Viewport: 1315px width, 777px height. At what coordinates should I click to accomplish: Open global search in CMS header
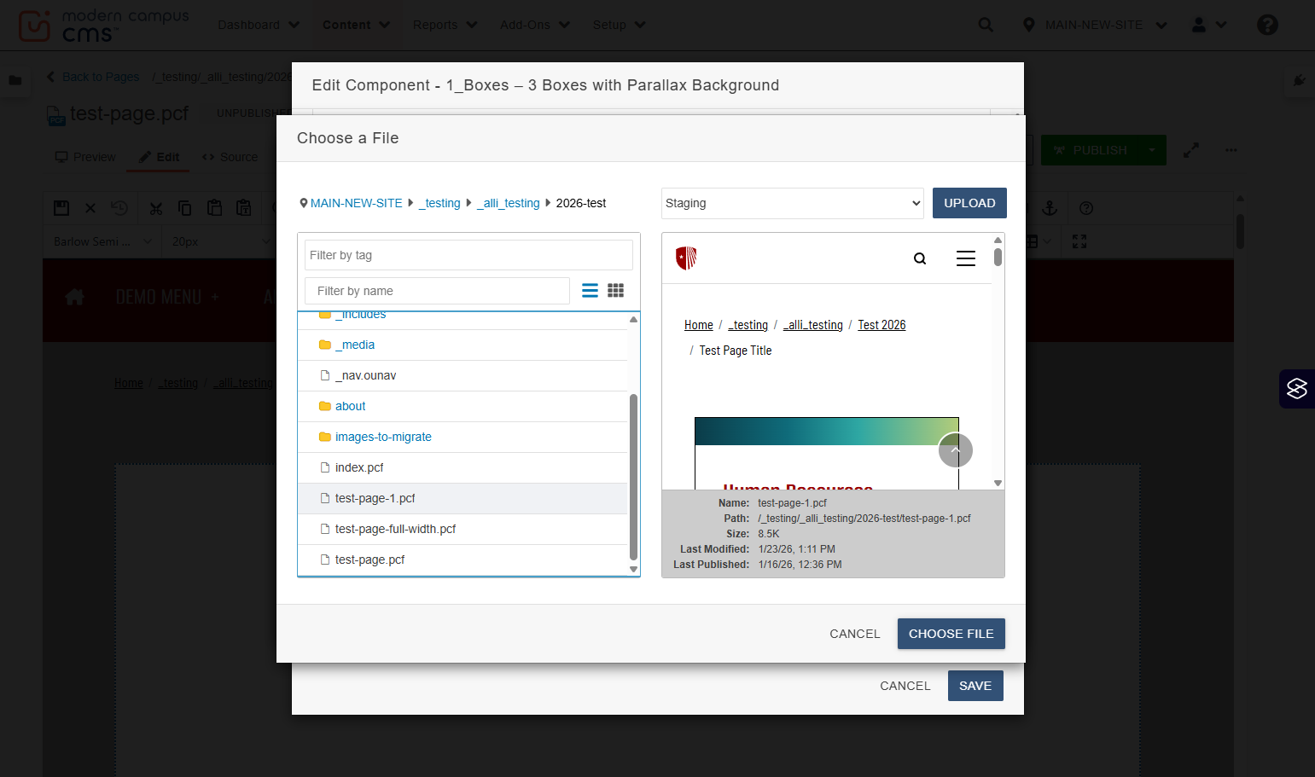click(986, 25)
